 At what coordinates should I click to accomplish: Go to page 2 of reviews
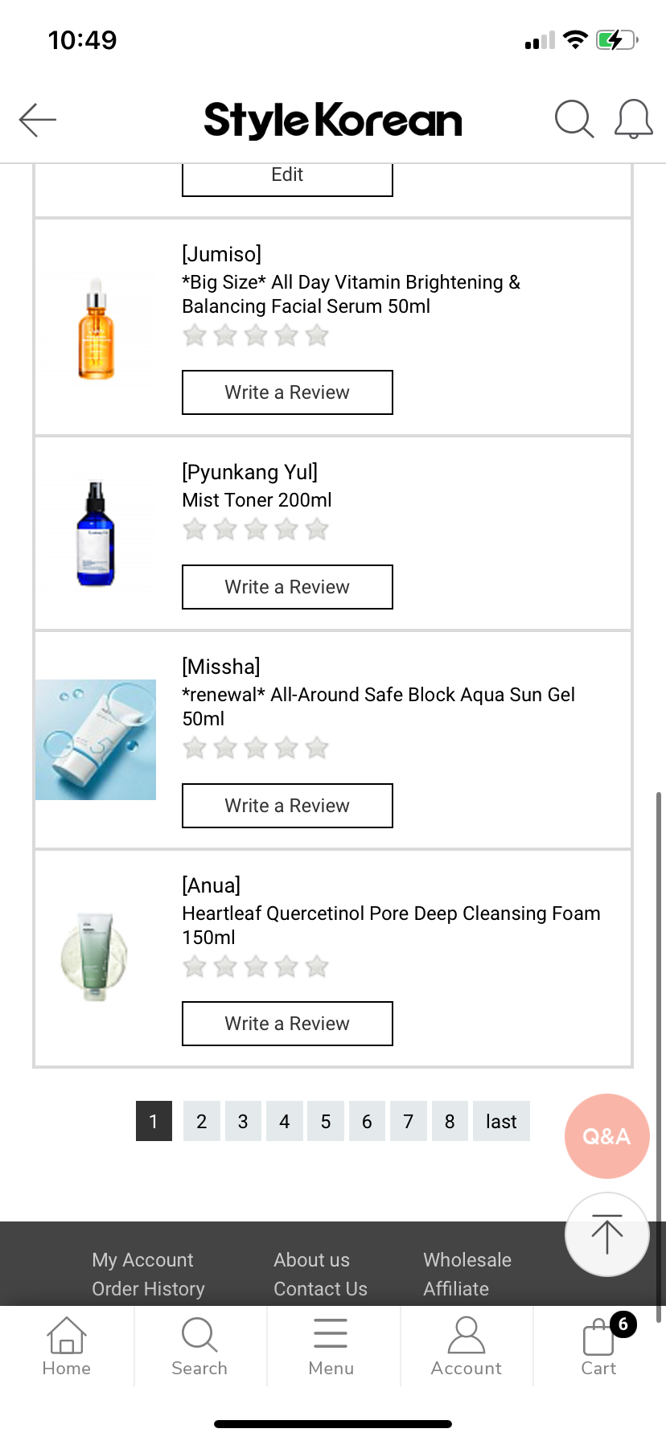coord(202,1121)
